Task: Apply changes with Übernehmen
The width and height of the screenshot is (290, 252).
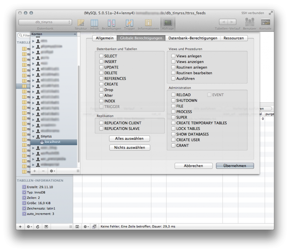Action: click(235, 166)
